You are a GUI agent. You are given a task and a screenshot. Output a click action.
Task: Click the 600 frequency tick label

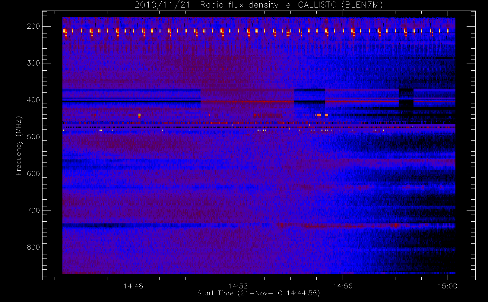click(33, 174)
